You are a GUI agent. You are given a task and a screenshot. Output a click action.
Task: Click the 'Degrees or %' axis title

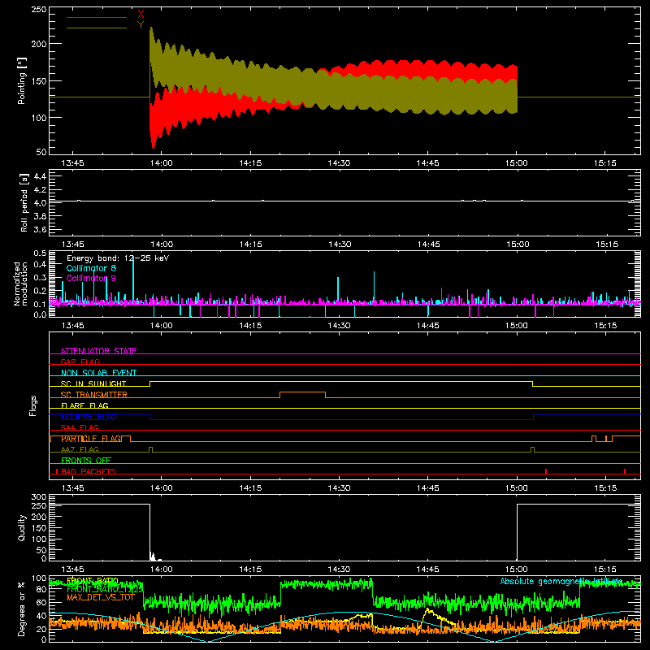[22, 609]
